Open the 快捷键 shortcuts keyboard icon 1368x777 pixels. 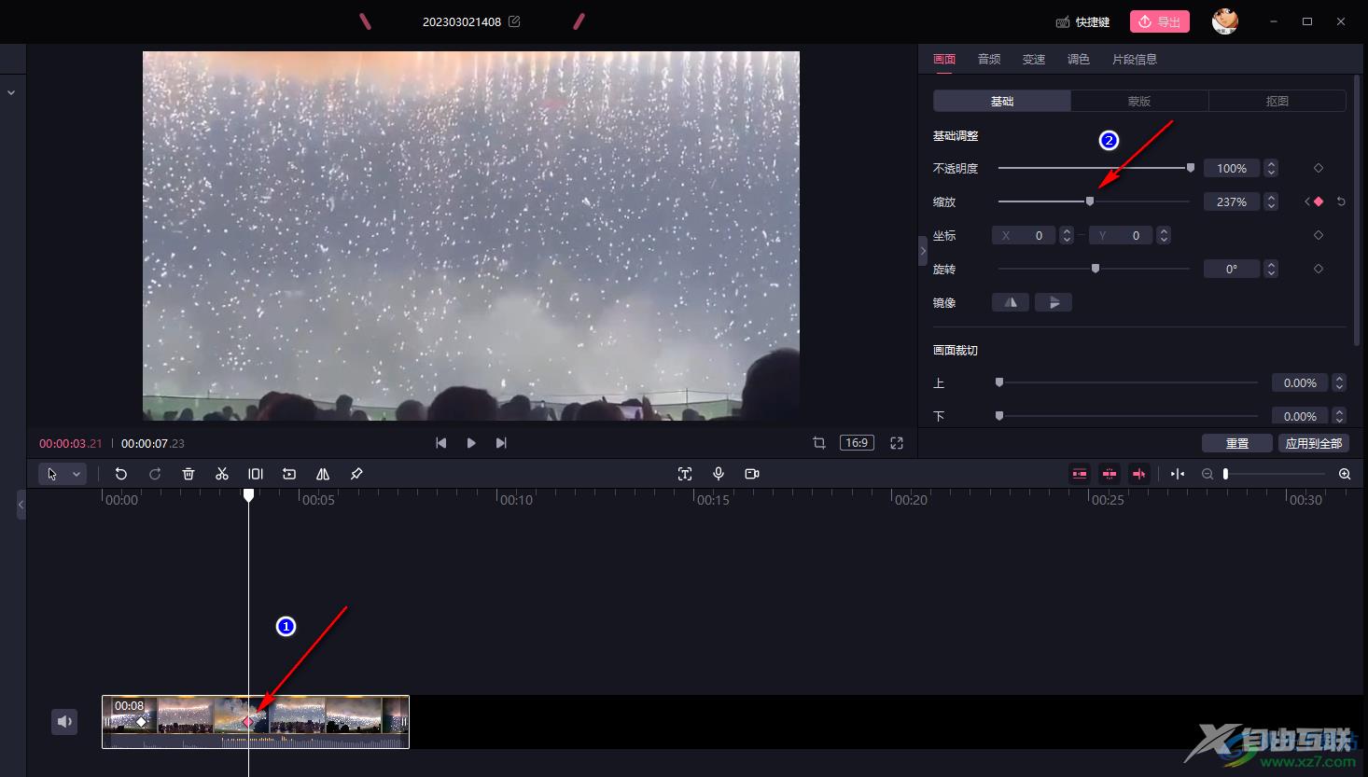tap(1062, 21)
